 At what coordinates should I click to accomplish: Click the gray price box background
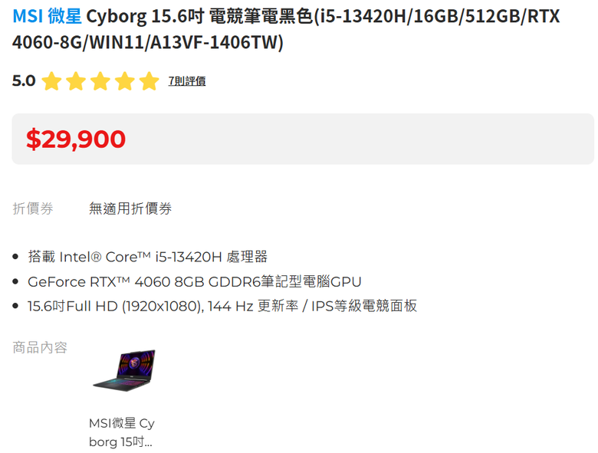coord(343,139)
